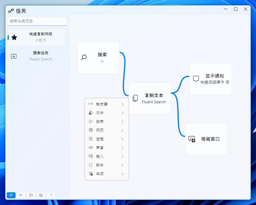This screenshot has height=205, width=256.
Task: Open help with the question mark button
Action: [x=51, y=195]
